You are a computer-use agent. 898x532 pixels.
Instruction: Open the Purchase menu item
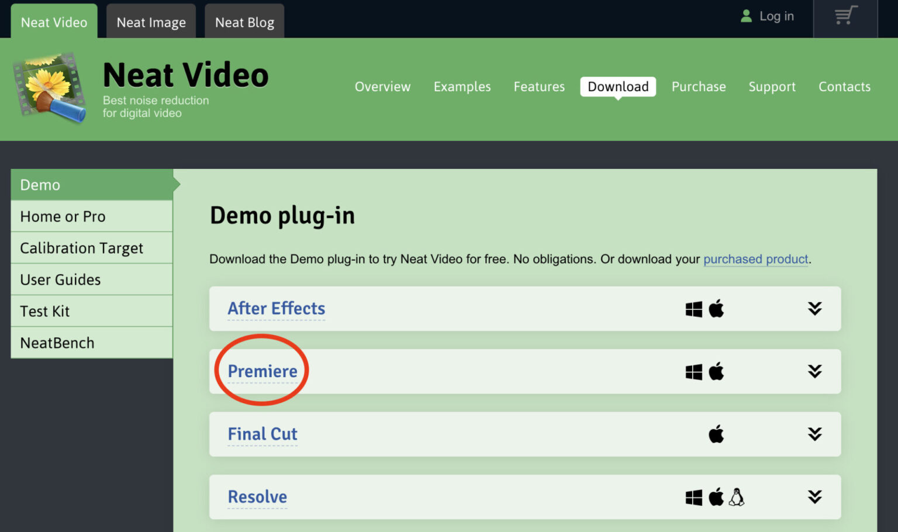tap(699, 87)
